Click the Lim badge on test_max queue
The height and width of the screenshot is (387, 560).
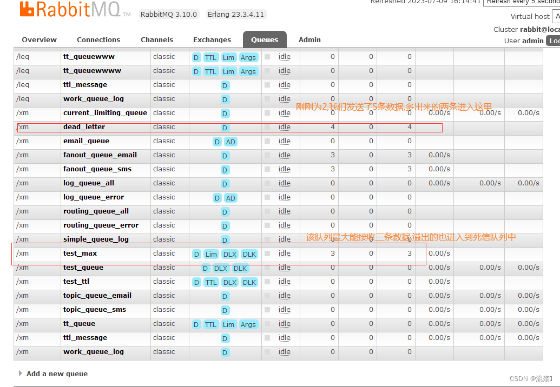pyautogui.click(x=211, y=254)
